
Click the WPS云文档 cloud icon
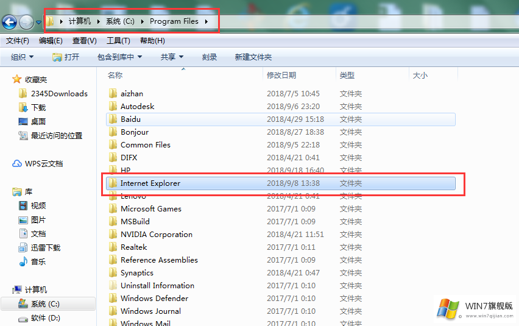pos(17,163)
